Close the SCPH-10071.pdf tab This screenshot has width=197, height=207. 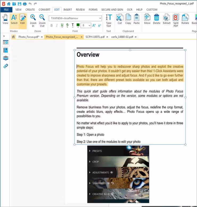(107, 37)
